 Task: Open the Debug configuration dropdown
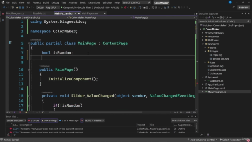point(40,7)
